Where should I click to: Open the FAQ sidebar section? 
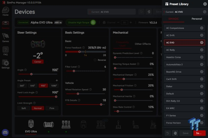coord(5,51)
